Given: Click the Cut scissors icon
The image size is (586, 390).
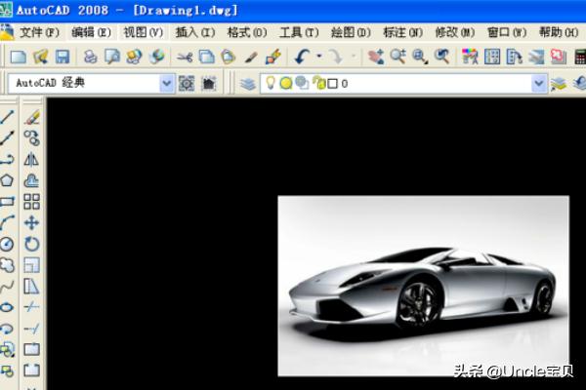Looking at the screenshot, I should 185,57.
